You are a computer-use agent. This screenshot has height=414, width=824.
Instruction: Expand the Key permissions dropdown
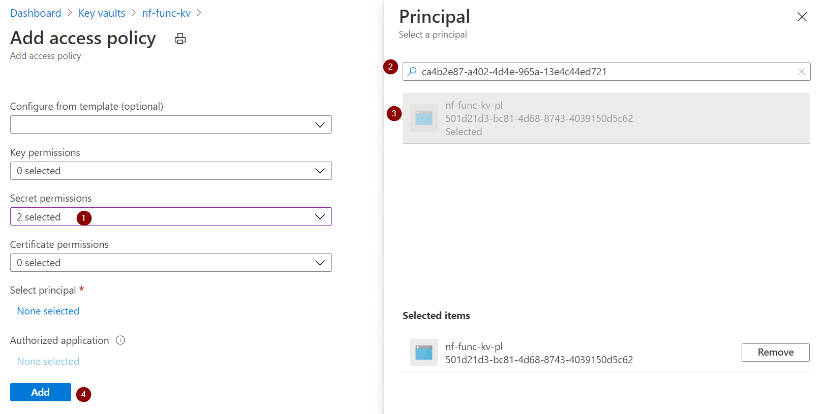(171, 171)
